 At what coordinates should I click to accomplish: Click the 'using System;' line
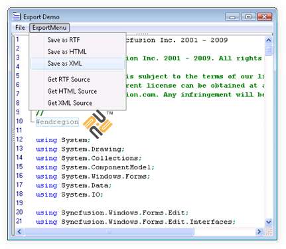tap(63, 140)
